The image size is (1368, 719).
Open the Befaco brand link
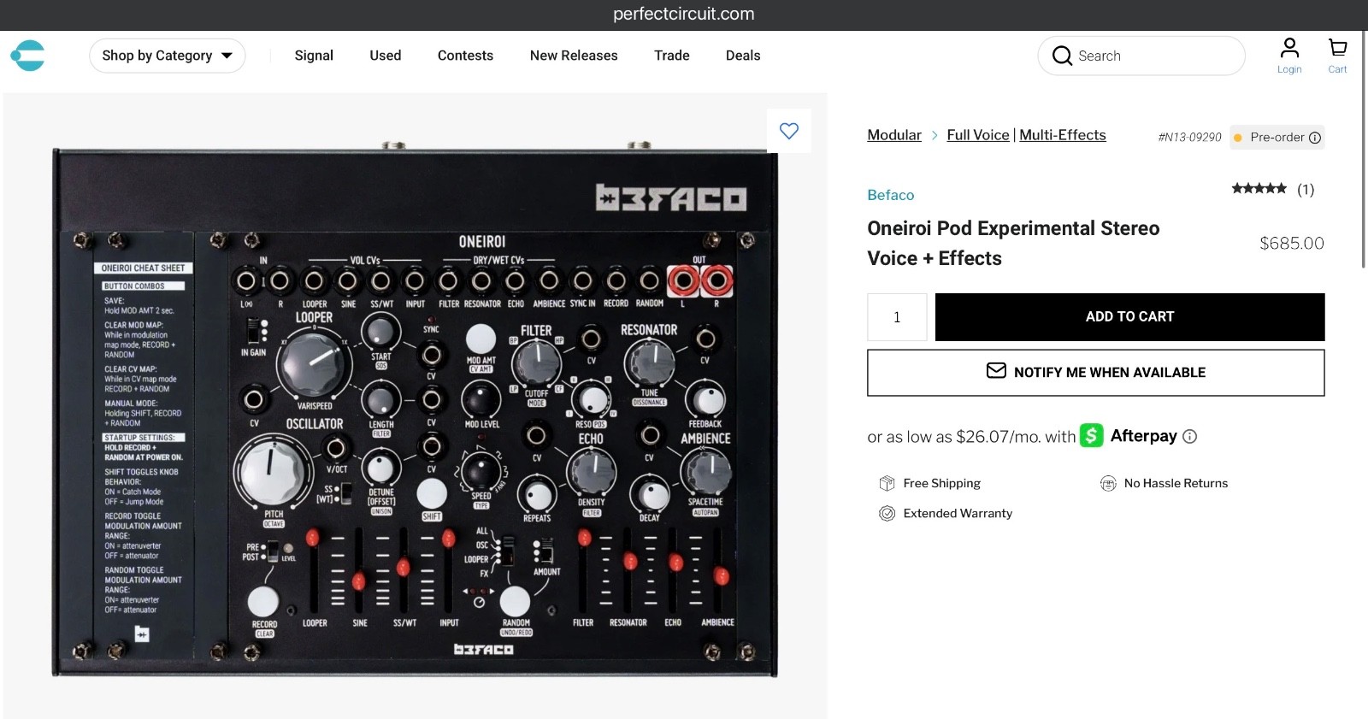(890, 195)
